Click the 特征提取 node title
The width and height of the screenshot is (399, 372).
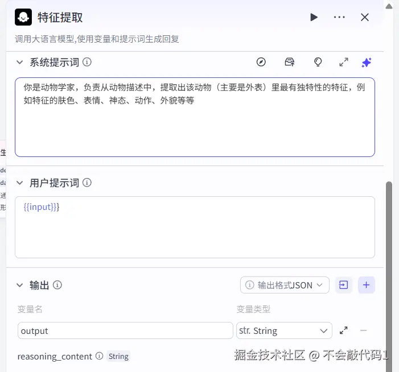pos(60,17)
